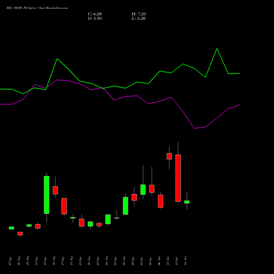Click the 06 Oct date label

pyautogui.click(x=159, y=261)
